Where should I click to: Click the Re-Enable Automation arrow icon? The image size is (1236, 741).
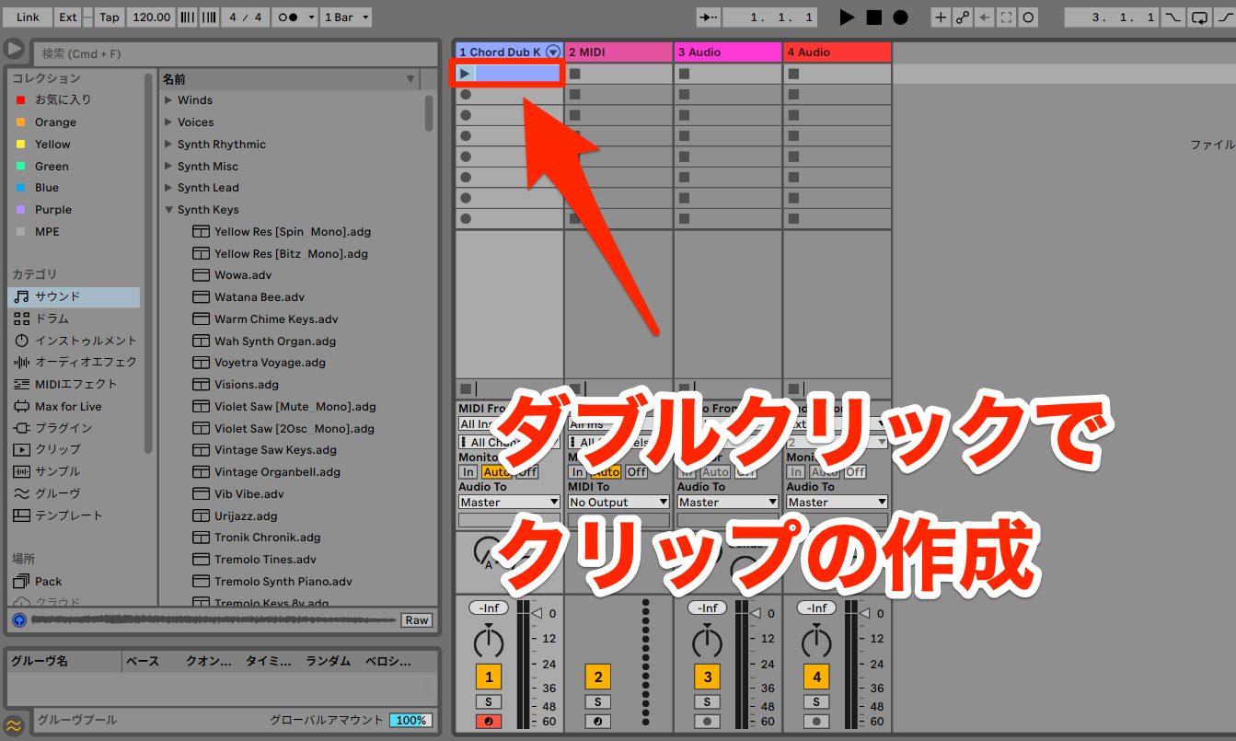[x=985, y=17]
